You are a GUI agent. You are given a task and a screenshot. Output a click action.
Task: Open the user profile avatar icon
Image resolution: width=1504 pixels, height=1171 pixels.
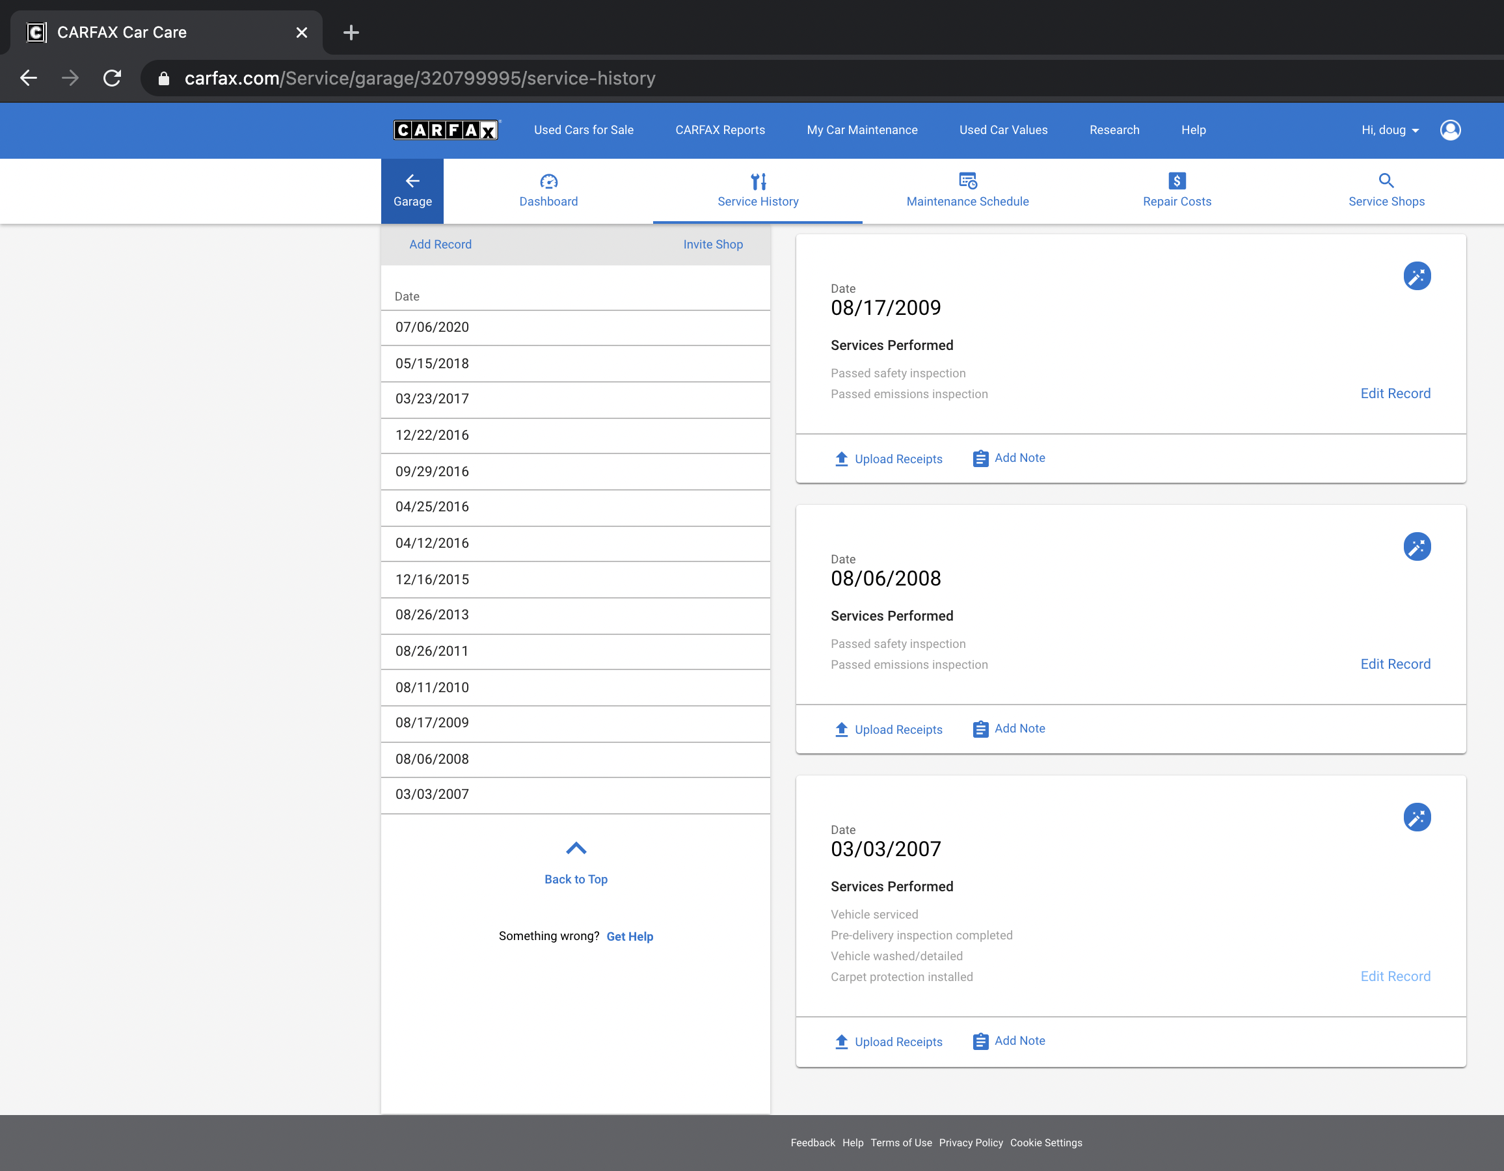tap(1450, 129)
